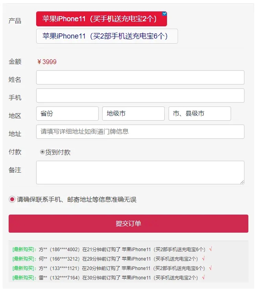Choose the 买手机送充电宝2个 product option
The image size is (257, 292).
click(x=101, y=19)
